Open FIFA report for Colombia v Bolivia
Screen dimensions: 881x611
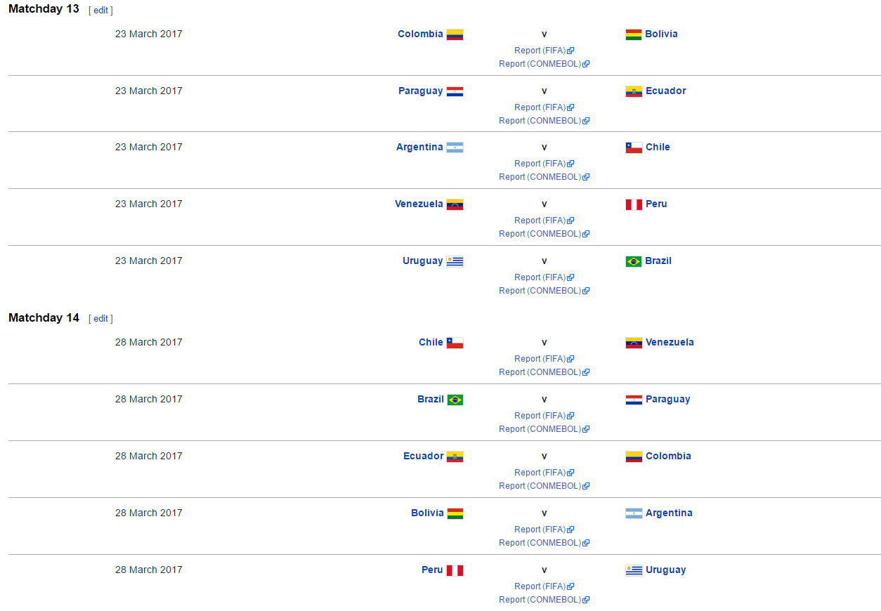(540, 51)
